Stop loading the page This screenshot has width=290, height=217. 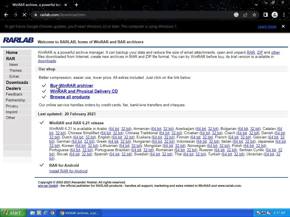pyautogui.click(x=24, y=15)
